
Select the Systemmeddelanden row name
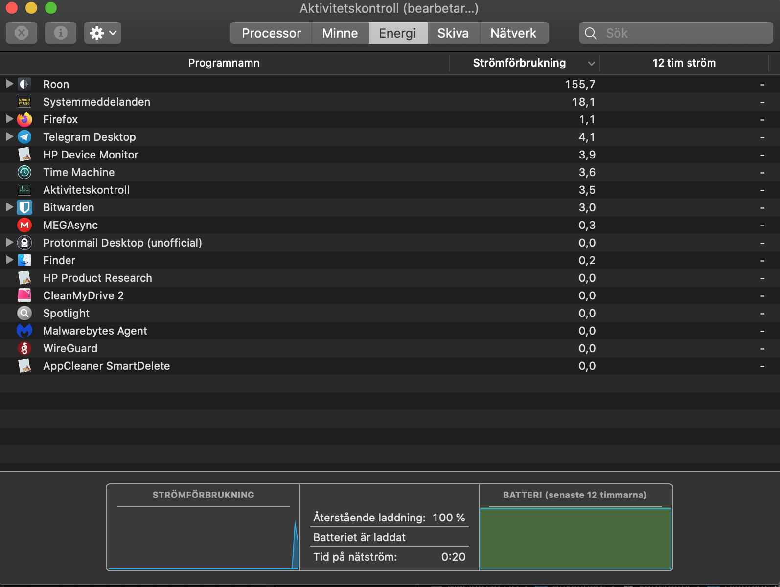coord(96,102)
